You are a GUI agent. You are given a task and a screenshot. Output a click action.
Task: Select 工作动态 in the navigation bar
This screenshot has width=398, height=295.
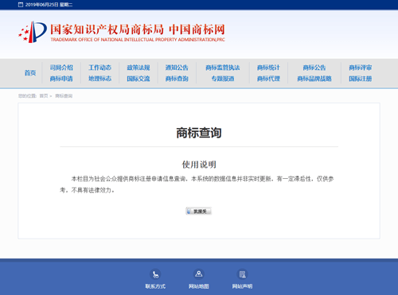coord(99,68)
